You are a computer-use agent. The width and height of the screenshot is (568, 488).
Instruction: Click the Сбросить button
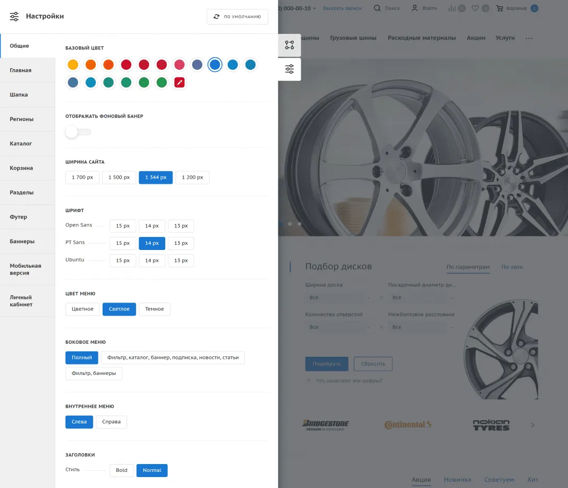tap(373, 364)
